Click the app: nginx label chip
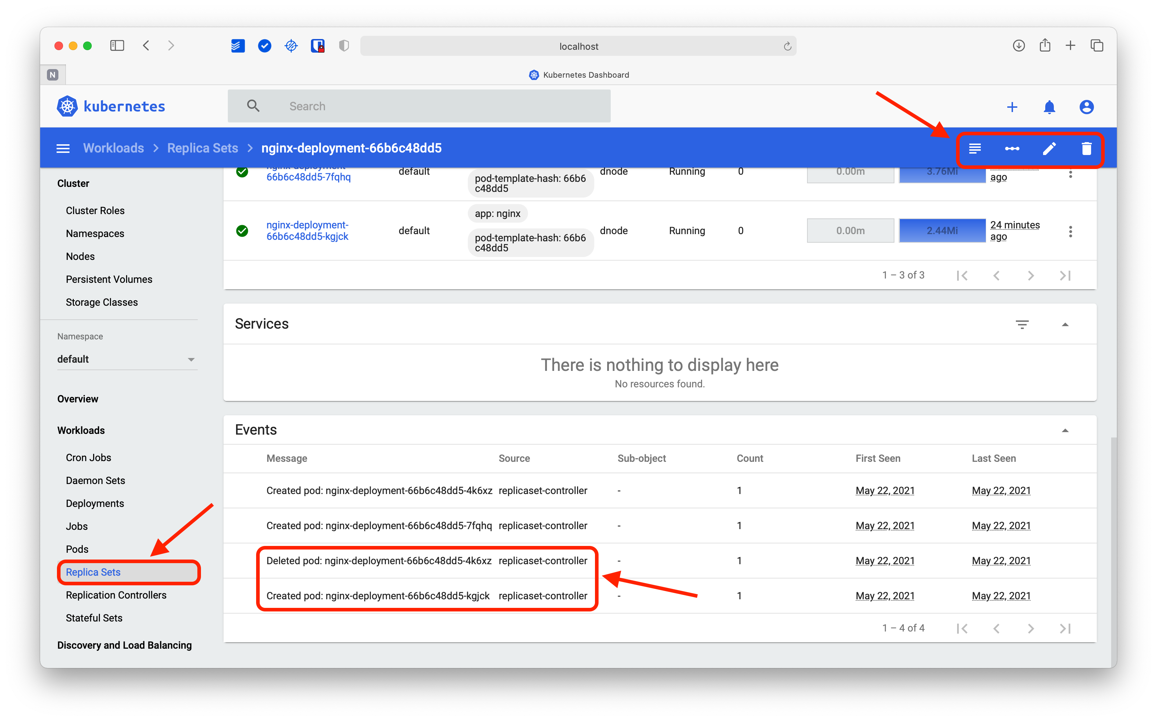Viewport: 1157px width, 721px height. (x=497, y=213)
